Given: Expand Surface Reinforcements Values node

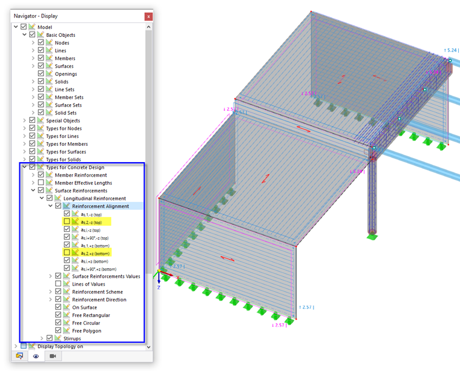Looking at the screenshot, I should [x=50, y=276].
